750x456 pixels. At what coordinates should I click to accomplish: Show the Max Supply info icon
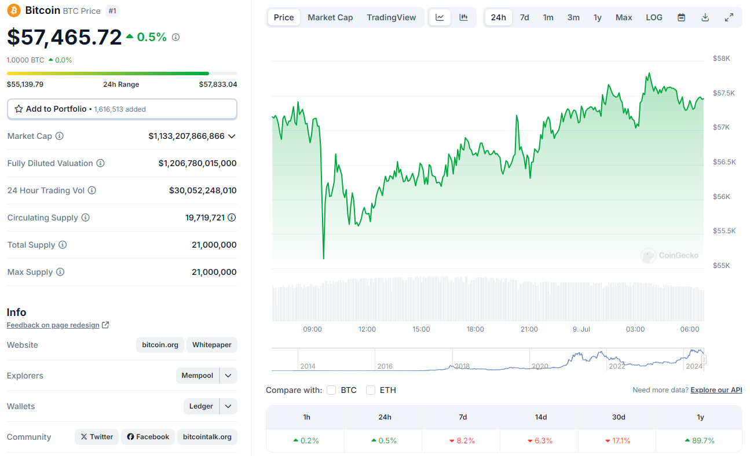tap(60, 272)
